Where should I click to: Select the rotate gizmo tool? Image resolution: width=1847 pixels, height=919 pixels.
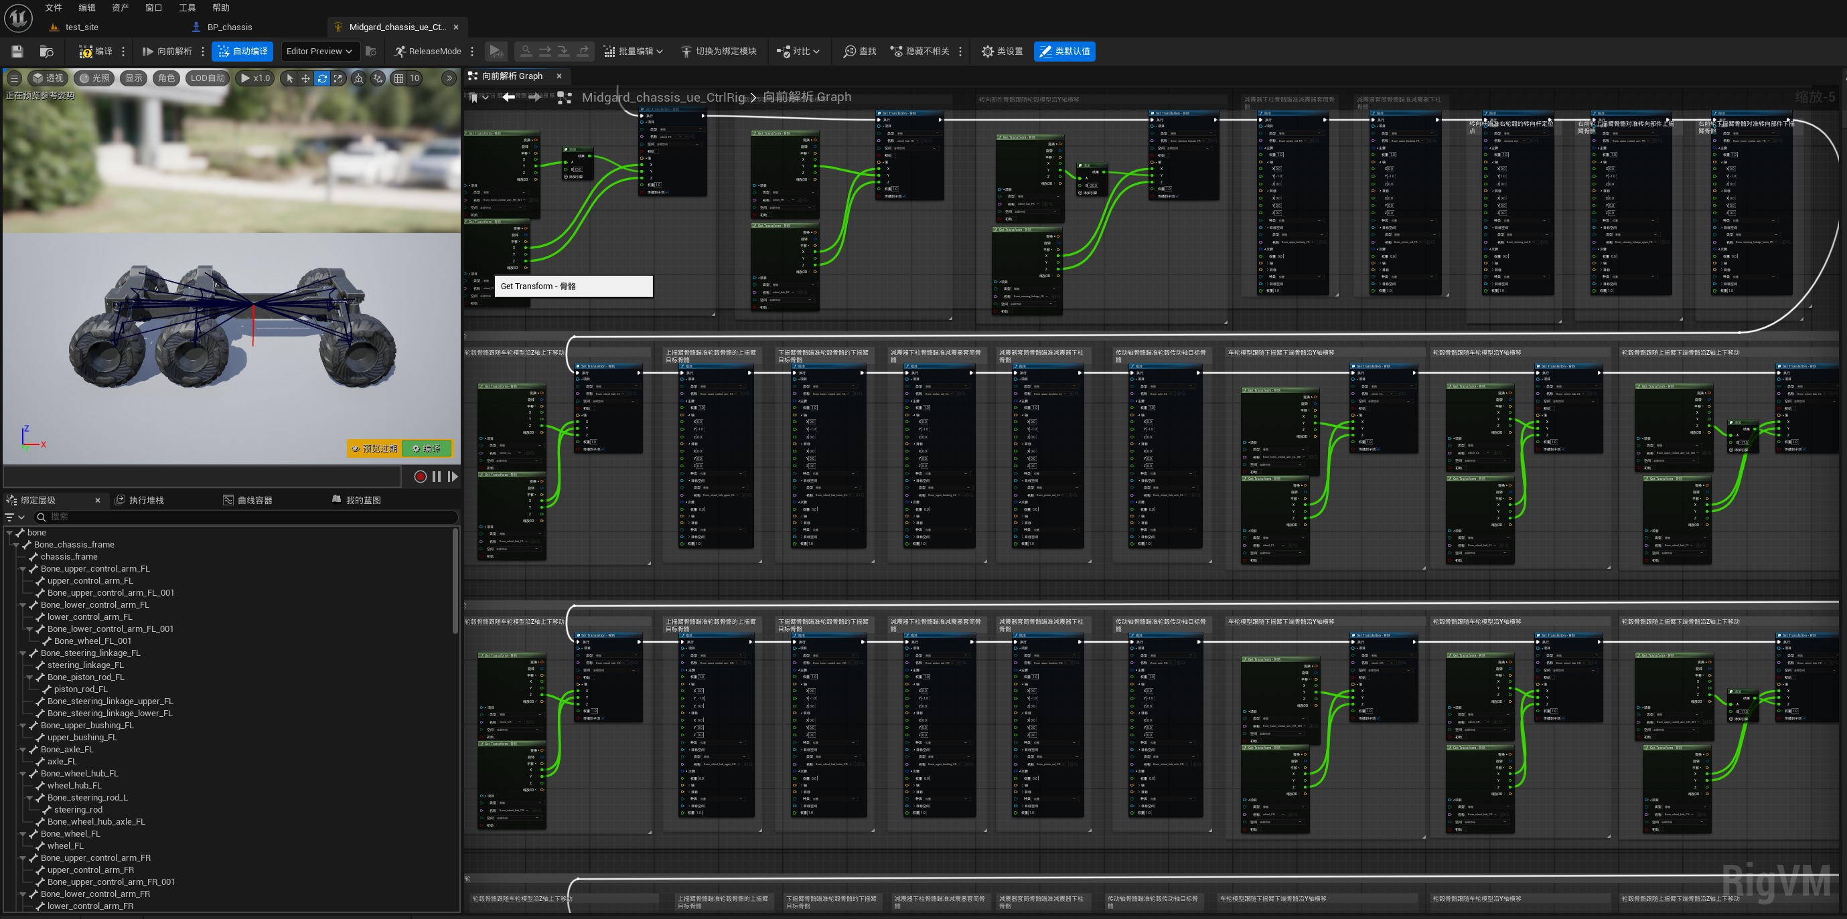[x=322, y=78]
